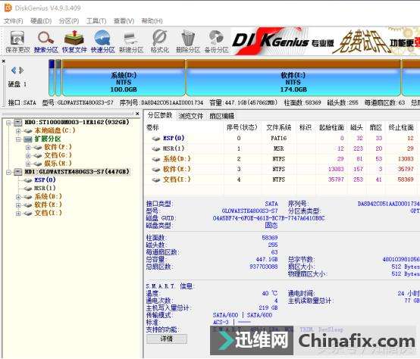Click the FAT16 cell in ESP row
The height and width of the screenshot is (359, 420).
tap(278, 138)
